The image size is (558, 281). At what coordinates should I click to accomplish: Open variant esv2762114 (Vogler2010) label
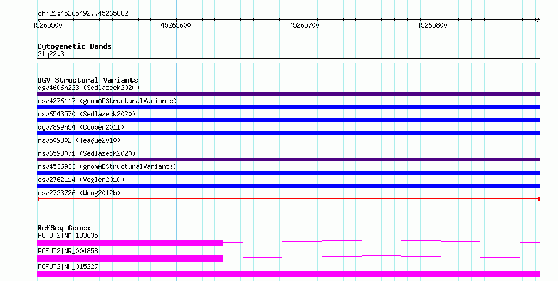pyautogui.click(x=81, y=180)
